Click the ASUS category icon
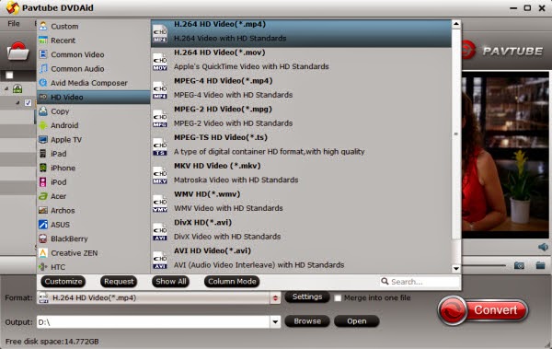Viewport: 552px width, 349px height. pyautogui.click(x=43, y=224)
